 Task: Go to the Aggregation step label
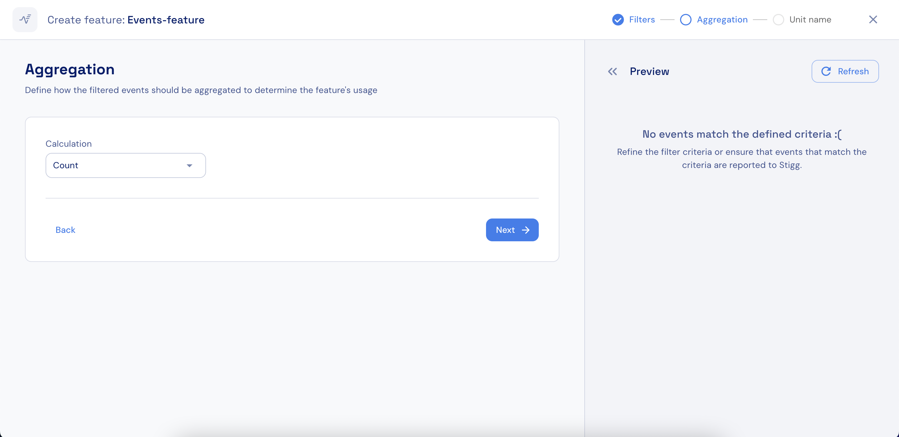[x=722, y=20]
